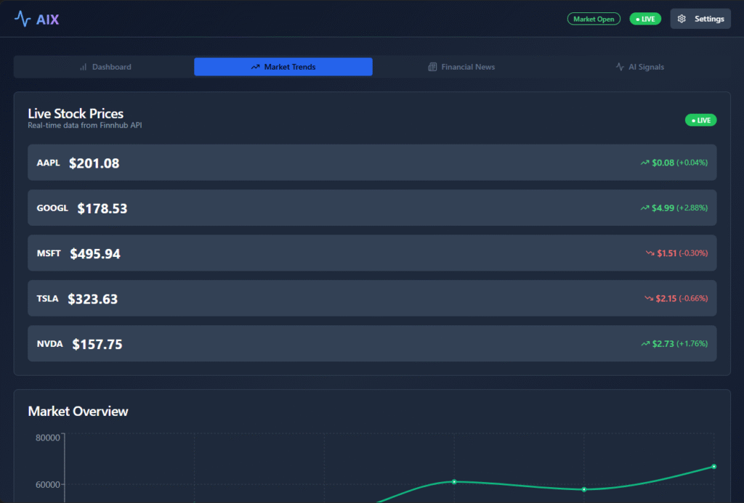Select the NVDA ticker label
Viewport: 744px width, 503px height.
pyautogui.click(x=50, y=344)
